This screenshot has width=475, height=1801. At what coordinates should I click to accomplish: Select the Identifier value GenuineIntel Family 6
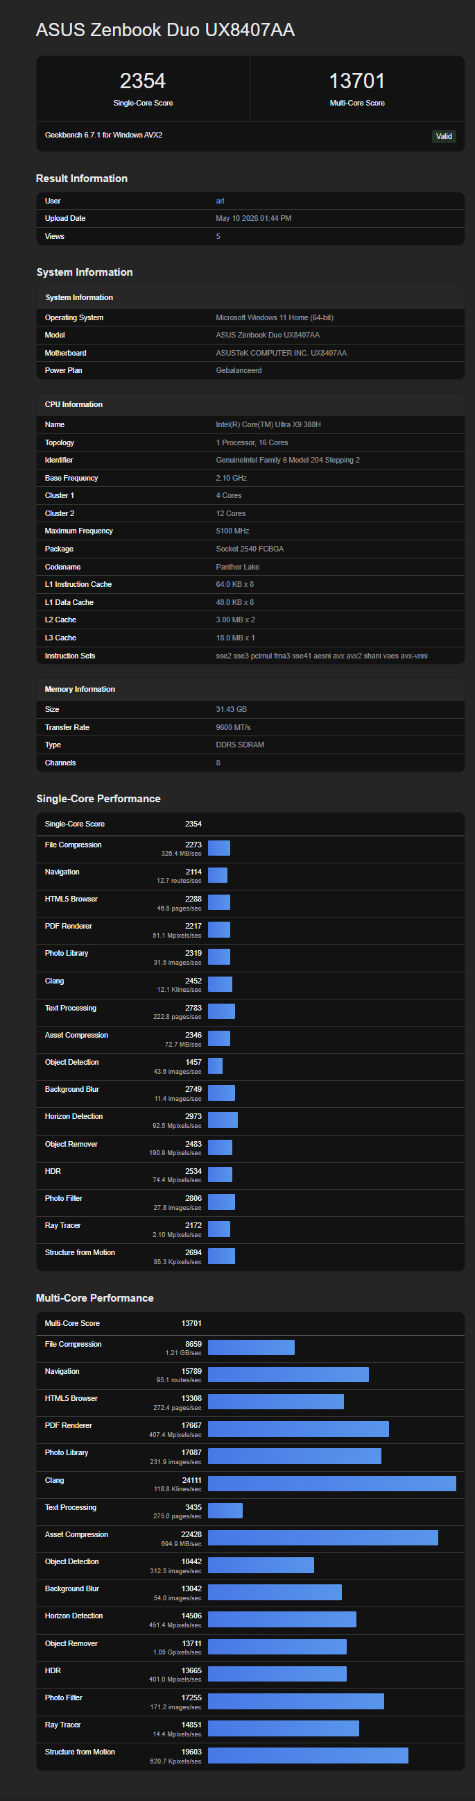287,460
